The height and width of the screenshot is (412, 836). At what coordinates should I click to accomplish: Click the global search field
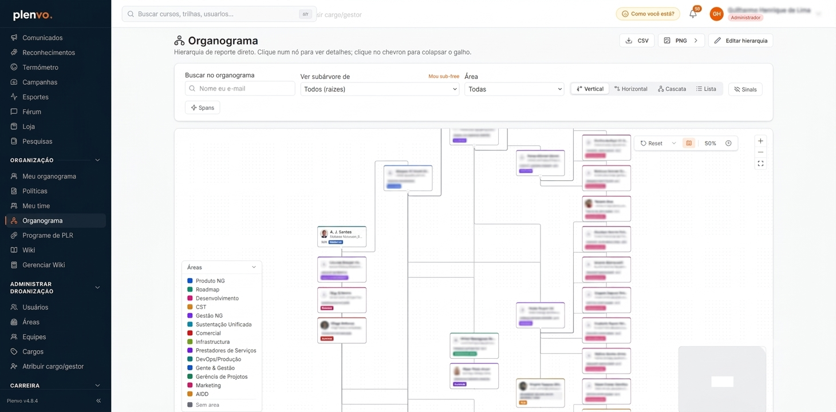tap(219, 14)
